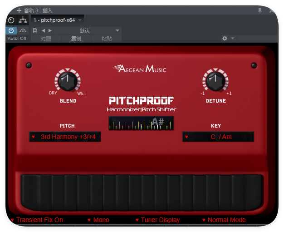This screenshot has height=232, width=284.
Task: Open Transient Fix On menu
Action: pyautogui.click(x=37, y=220)
